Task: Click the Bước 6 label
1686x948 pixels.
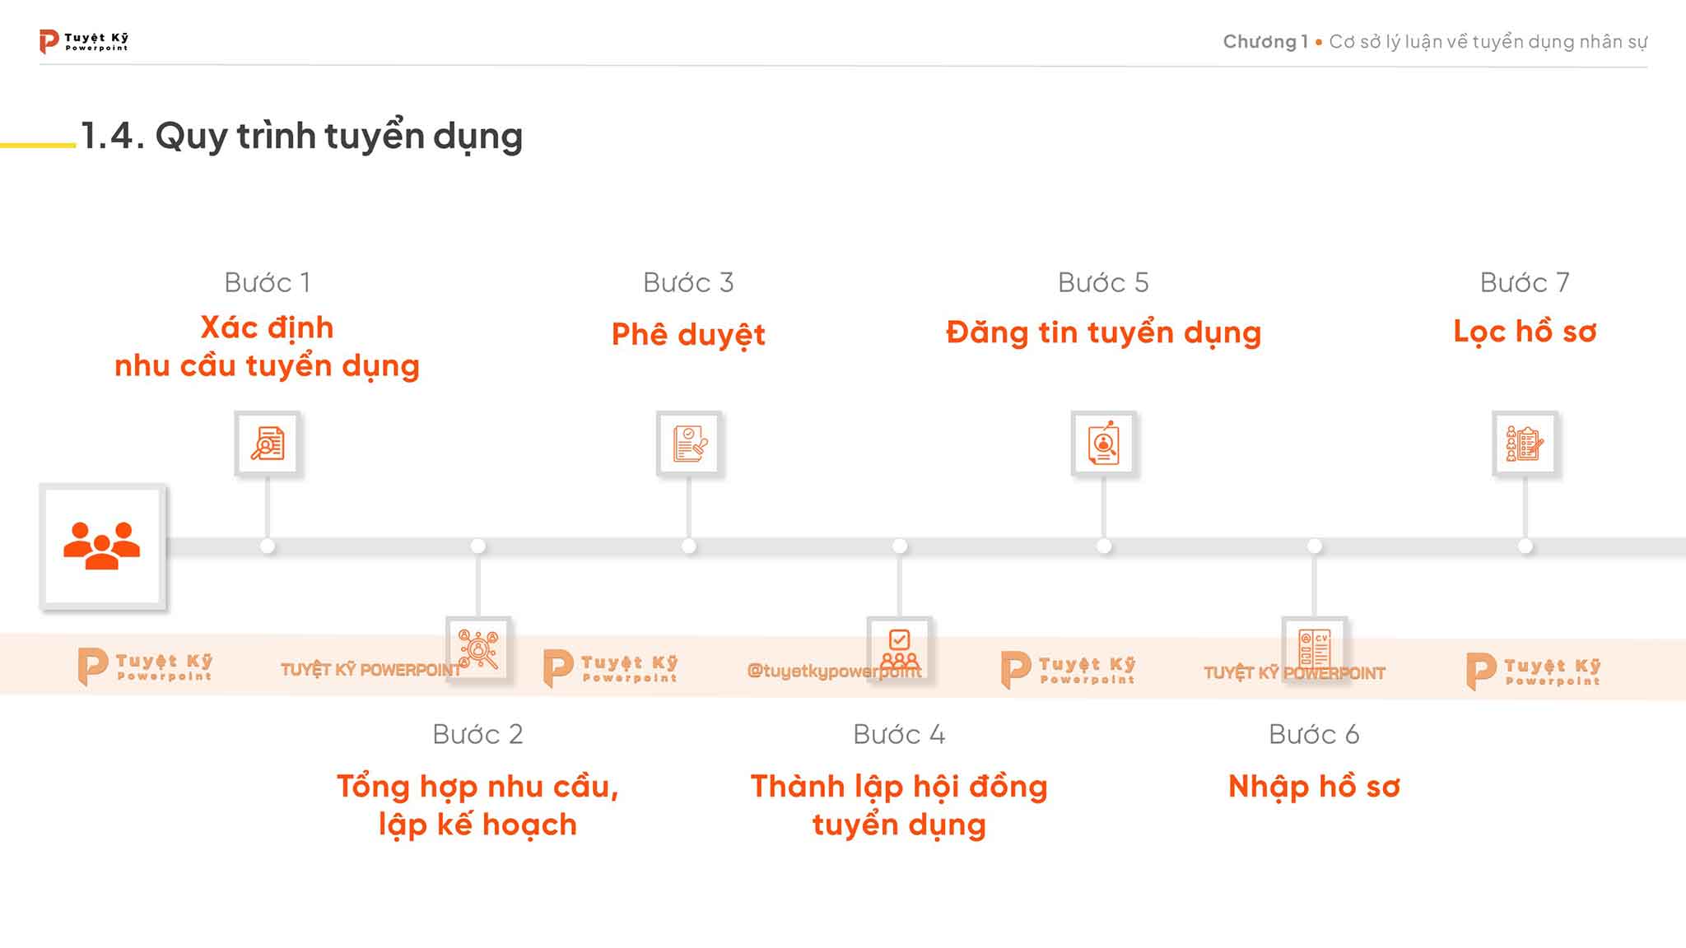Action: (x=1314, y=734)
